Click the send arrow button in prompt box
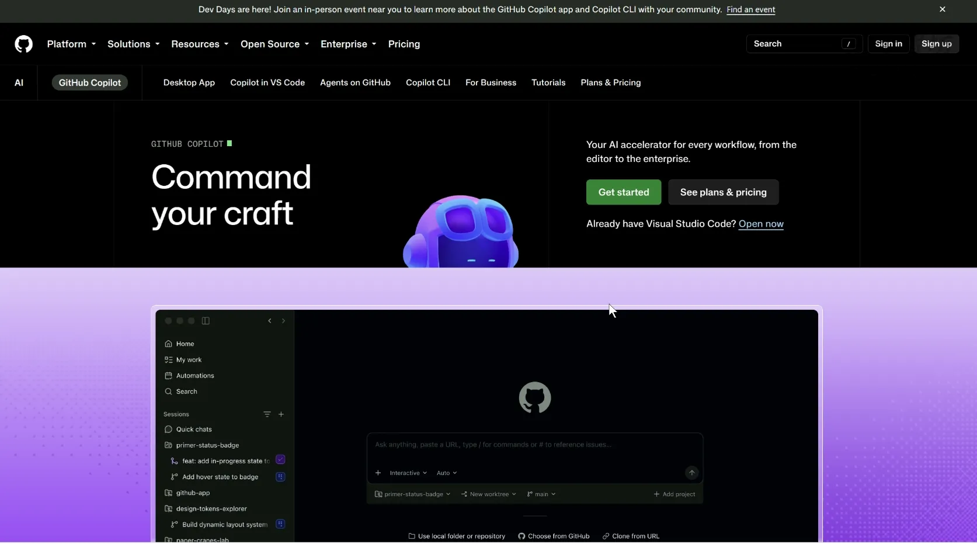Viewport: 977px width, 544px height. pos(691,473)
